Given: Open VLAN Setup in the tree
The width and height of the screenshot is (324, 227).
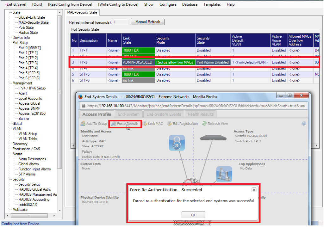Looking at the screenshot, I should click(x=28, y=134).
